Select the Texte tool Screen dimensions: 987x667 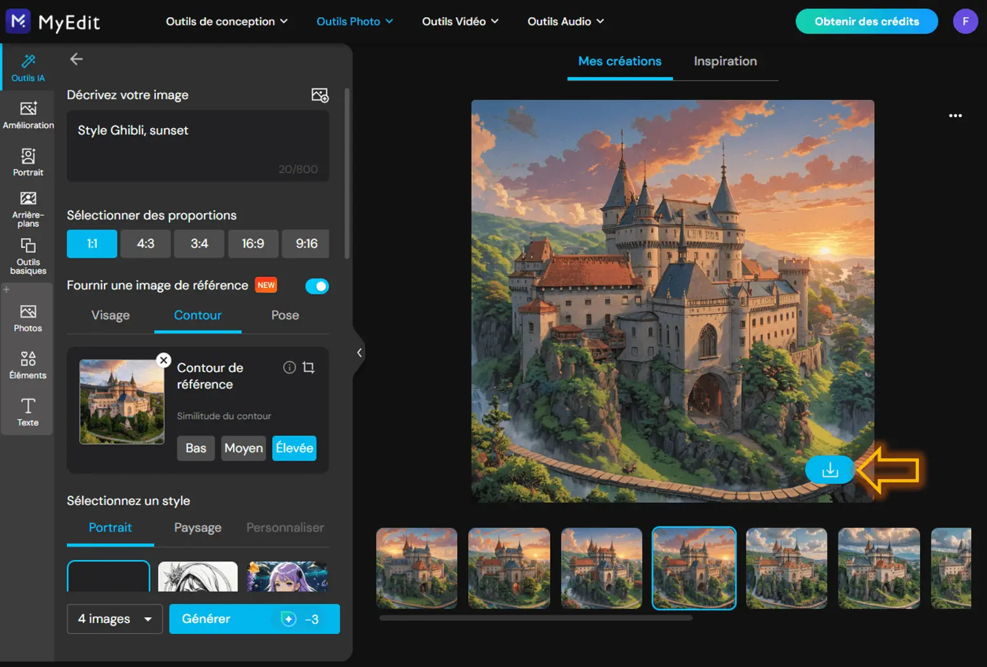(x=28, y=412)
